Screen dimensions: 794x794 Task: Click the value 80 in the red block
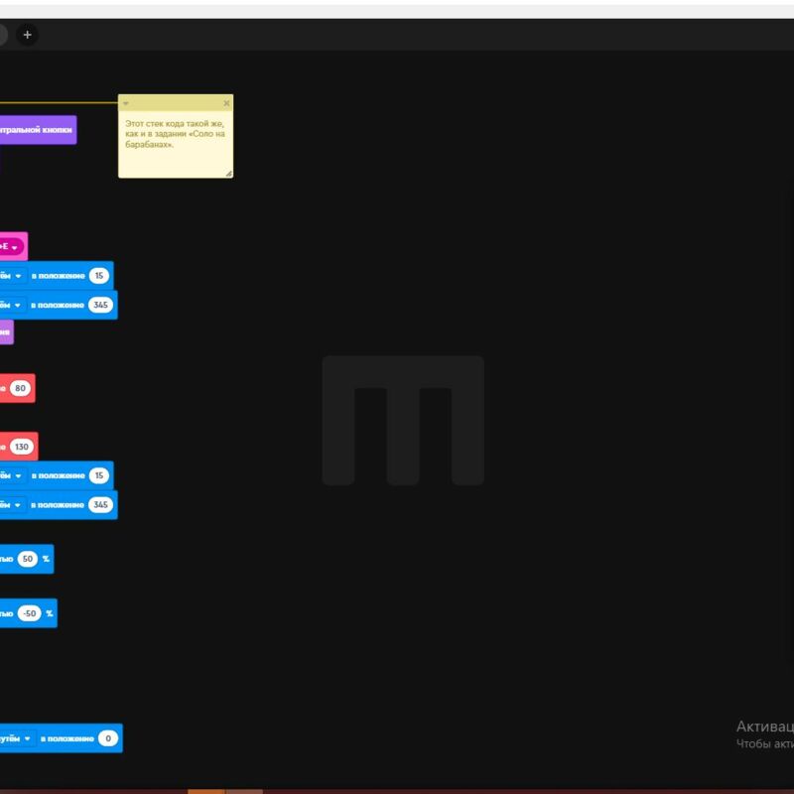coord(21,389)
